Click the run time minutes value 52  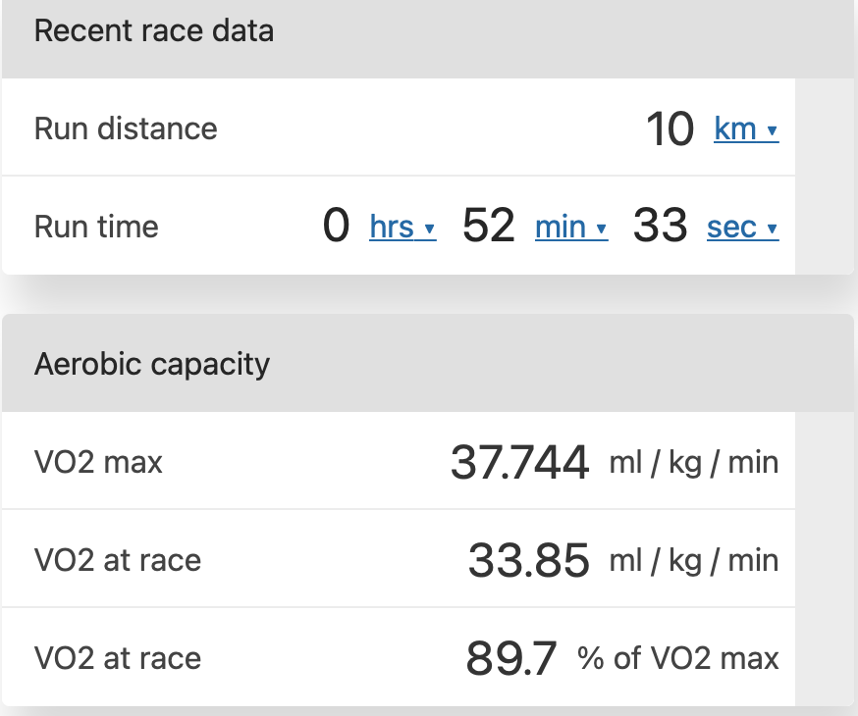click(488, 227)
